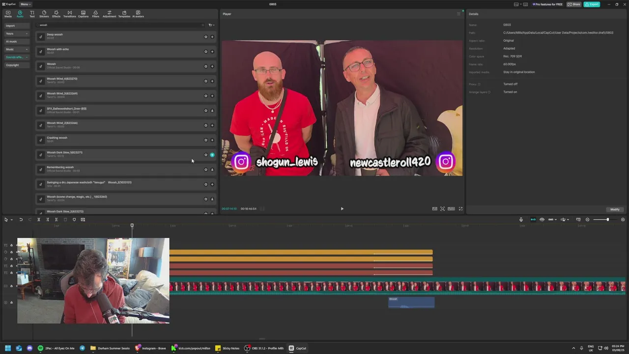
Task: Open the Filters panel
Action: pos(95,14)
